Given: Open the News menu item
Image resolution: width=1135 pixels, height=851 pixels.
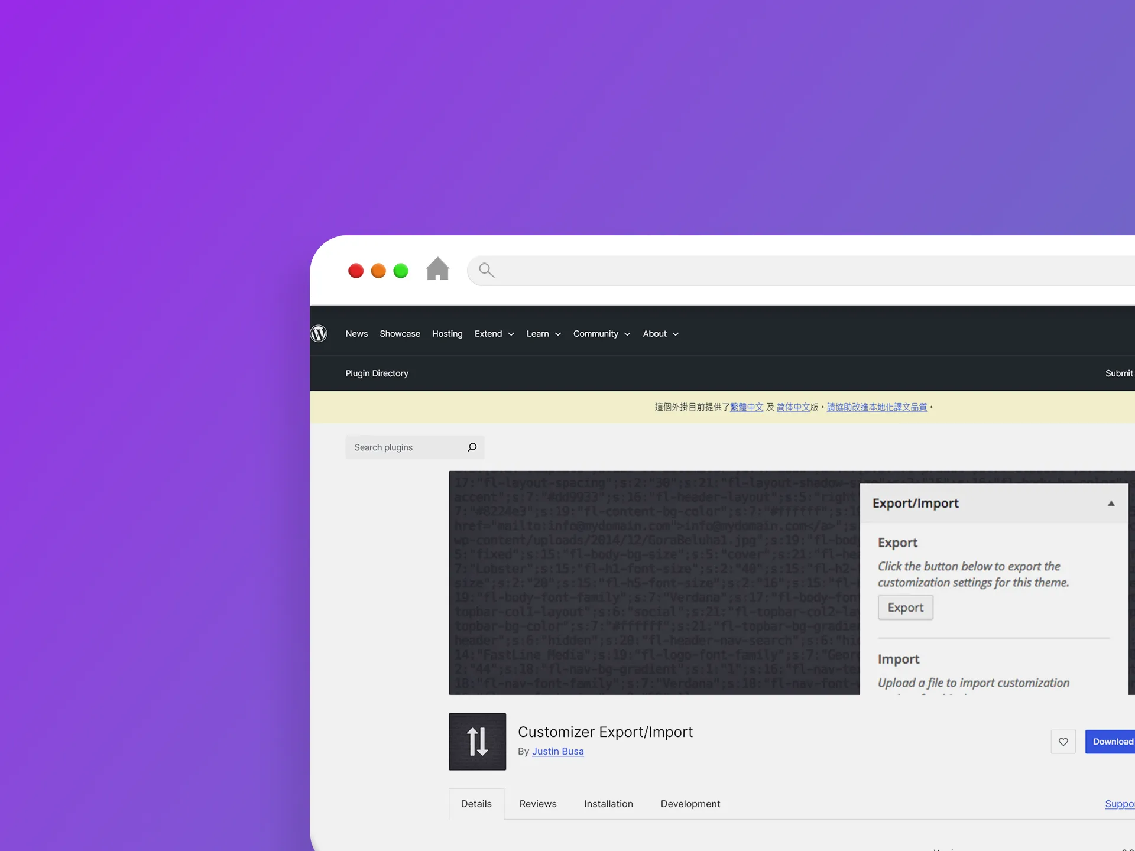Looking at the screenshot, I should click(356, 334).
